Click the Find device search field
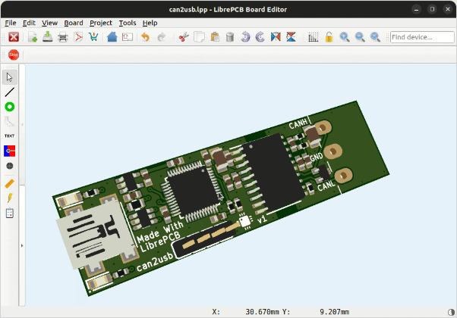This screenshot has width=457, height=318. coord(421,37)
